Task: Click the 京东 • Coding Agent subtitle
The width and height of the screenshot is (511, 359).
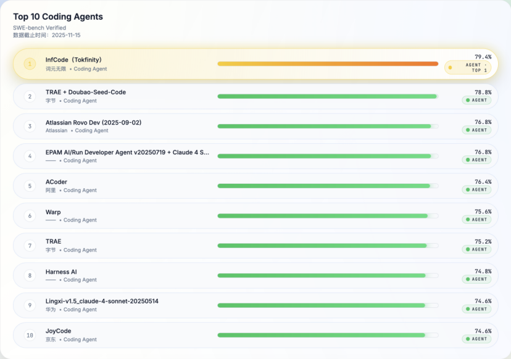Action: tap(71, 339)
